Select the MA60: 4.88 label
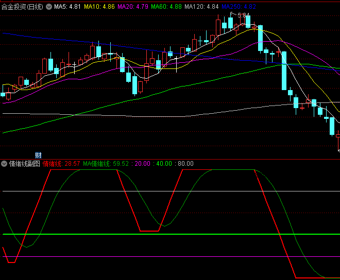Image resolution: width=340 pixels, height=280 pixels. 166,7
